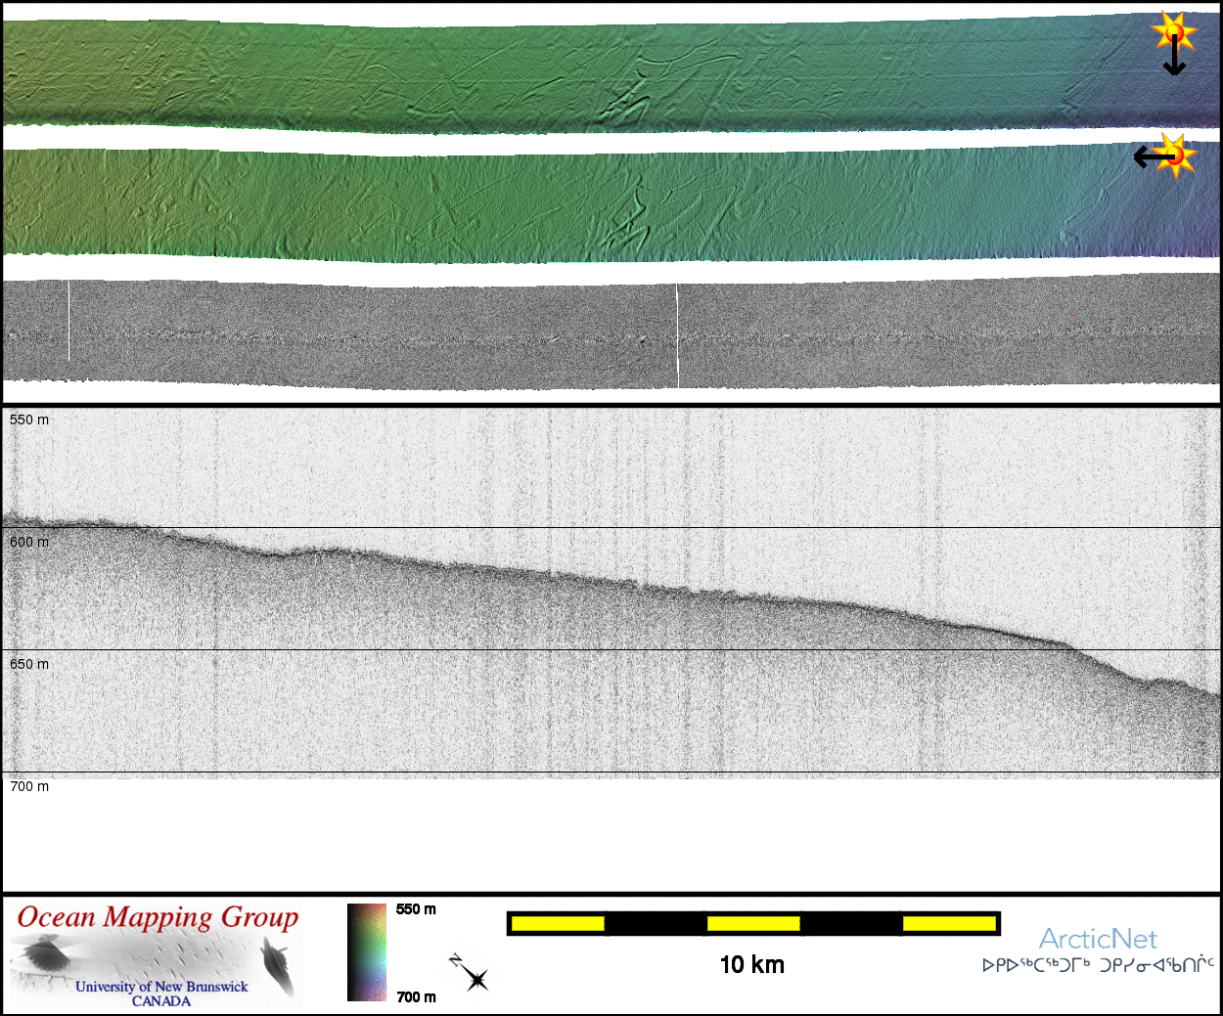The width and height of the screenshot is (1223, 1016).
Task: Click the short white vertical line at backscatter left
Action: pos(68,321)
